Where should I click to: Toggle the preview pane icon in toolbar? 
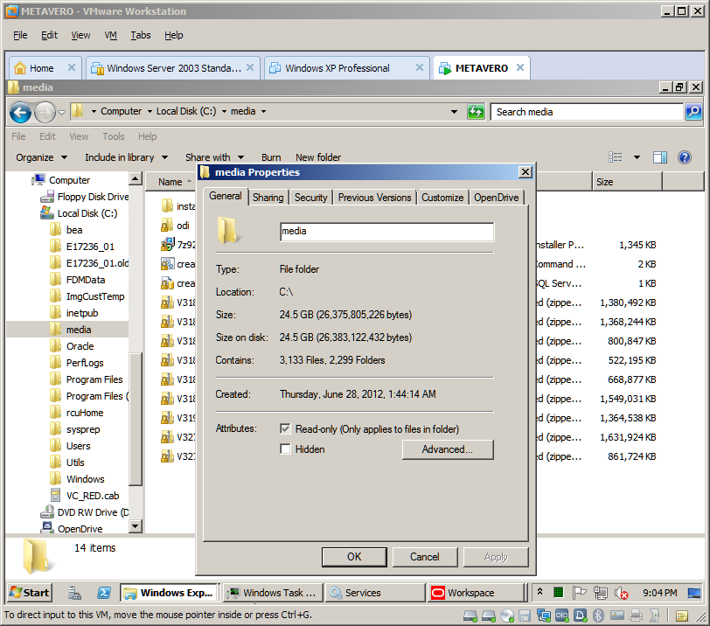660,157
